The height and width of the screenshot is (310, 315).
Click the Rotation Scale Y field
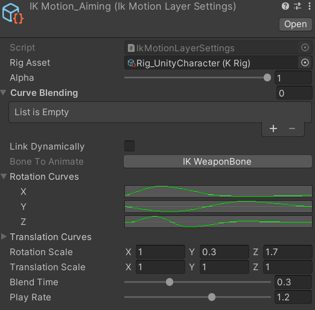[x=224, y=251]
